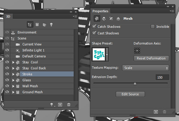Select the Stay Cool Back name

[x=34, y=68]
